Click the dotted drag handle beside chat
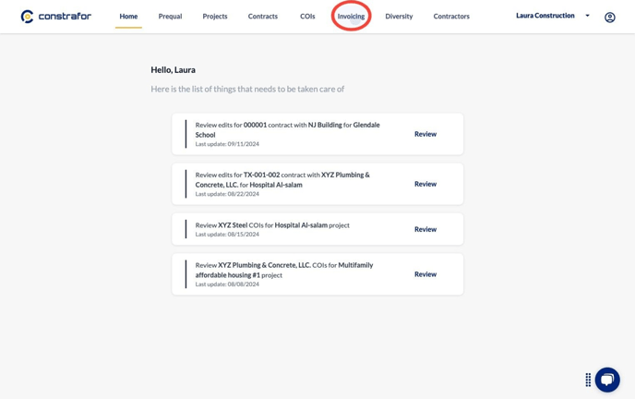The image size is (635, 399). tap(588, 380)
